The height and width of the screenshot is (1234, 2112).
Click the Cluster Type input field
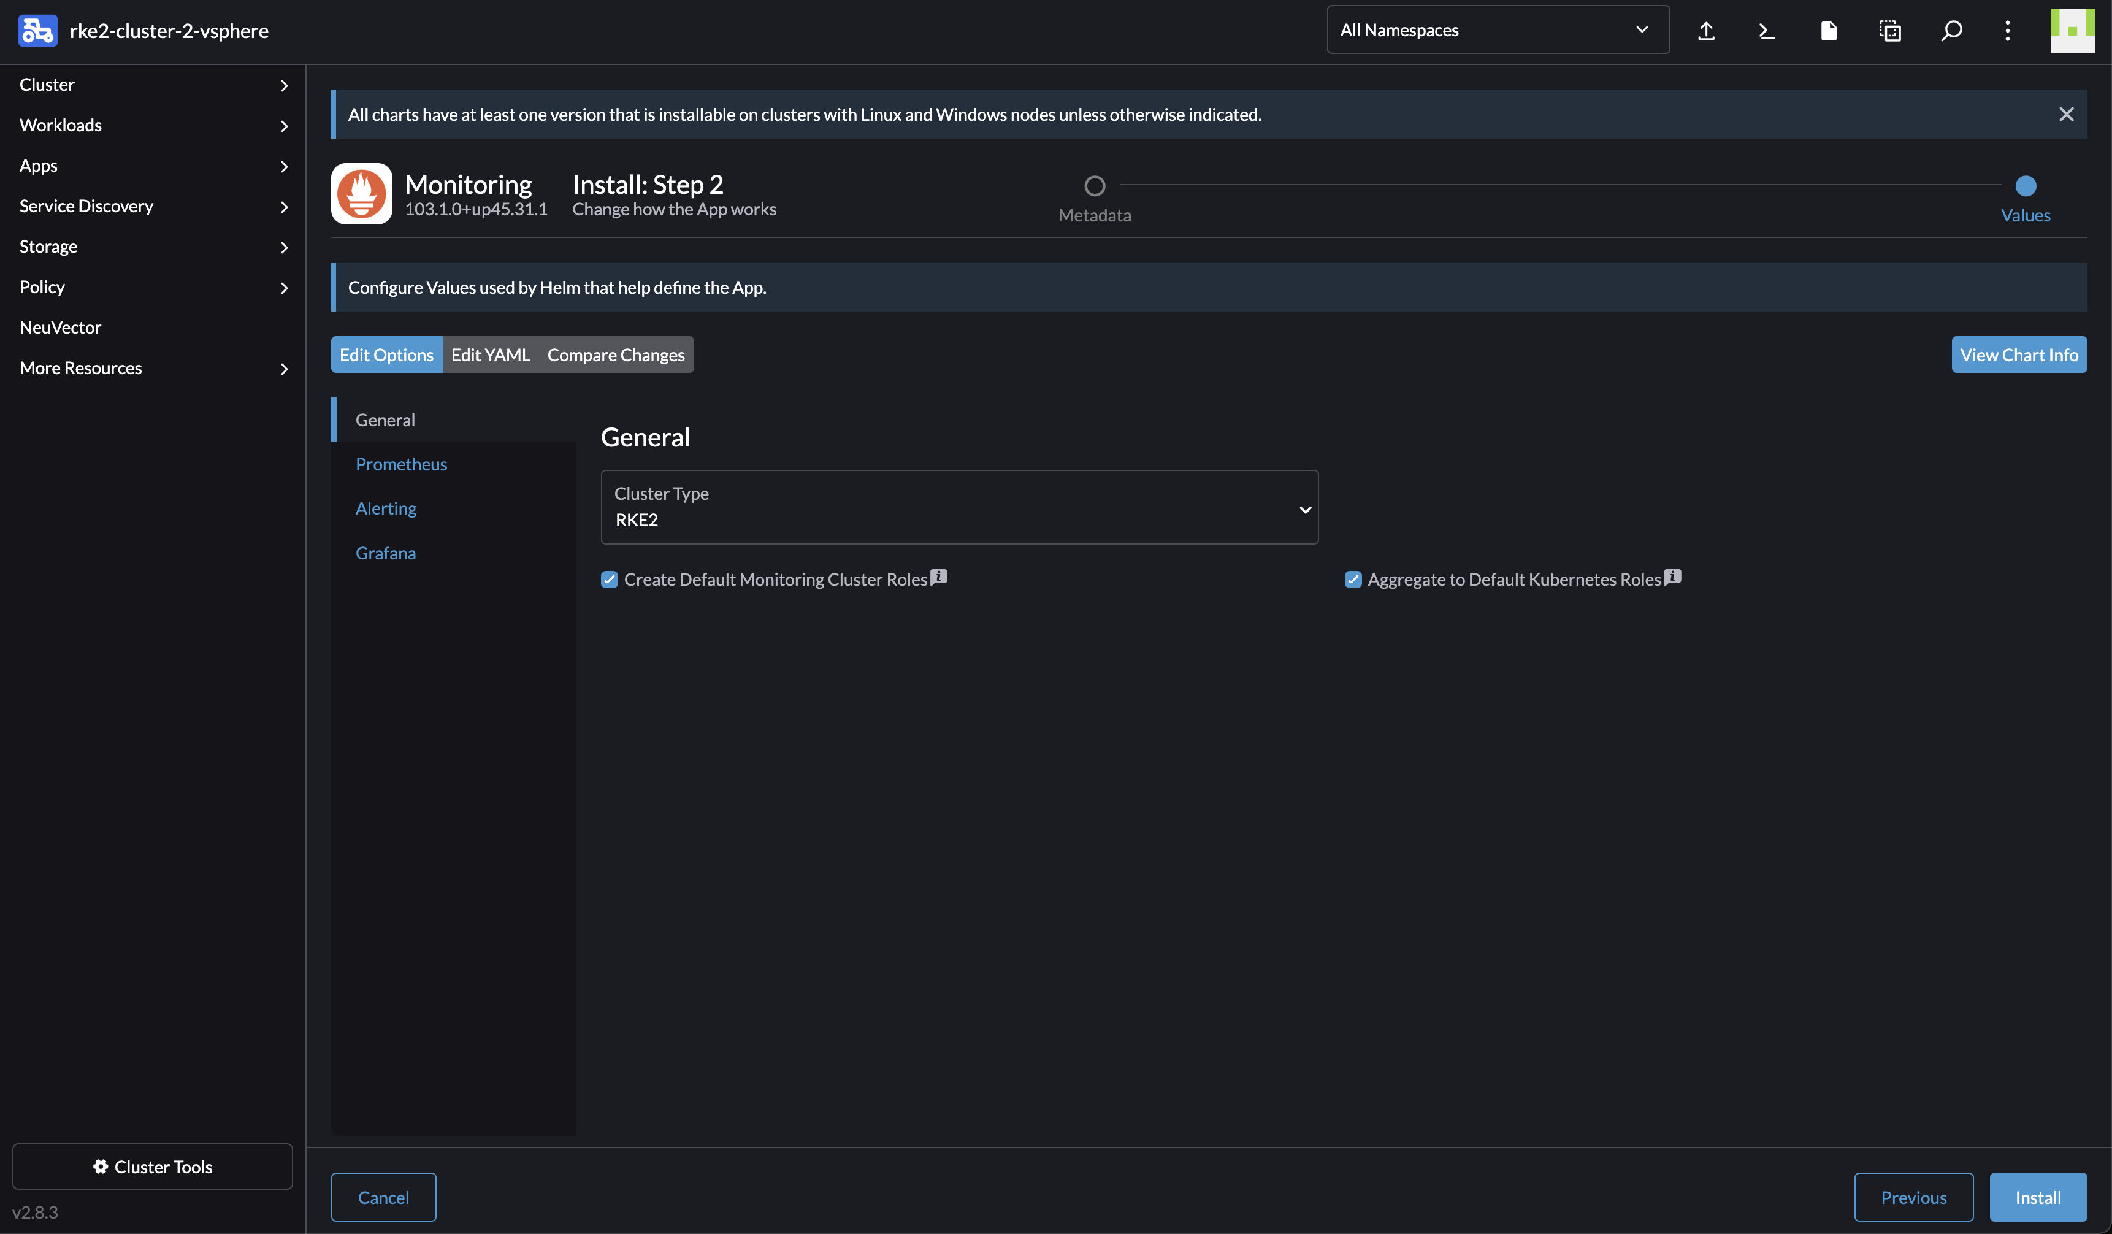[960, 507]
